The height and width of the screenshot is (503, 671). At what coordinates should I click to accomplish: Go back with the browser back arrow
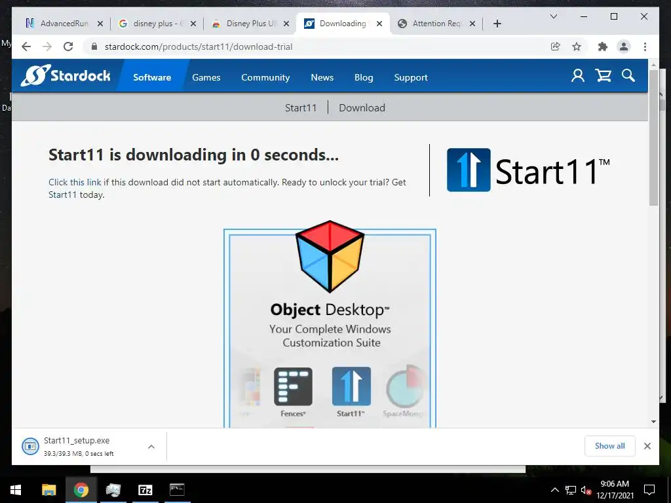[26, 47]
